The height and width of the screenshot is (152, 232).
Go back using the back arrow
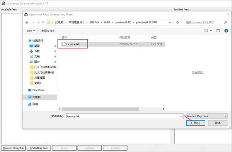tap(27, 22)
